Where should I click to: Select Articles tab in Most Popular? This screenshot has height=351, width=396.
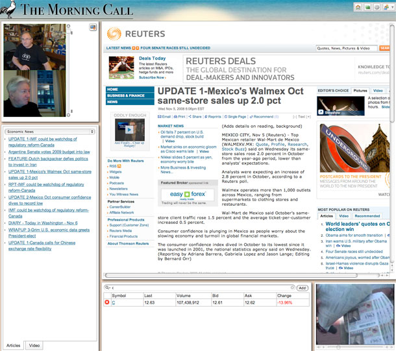327,216
